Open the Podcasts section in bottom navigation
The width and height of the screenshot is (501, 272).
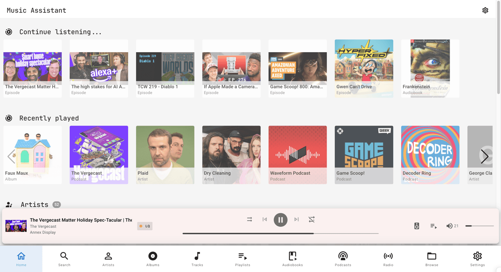[x=343, y=259]
